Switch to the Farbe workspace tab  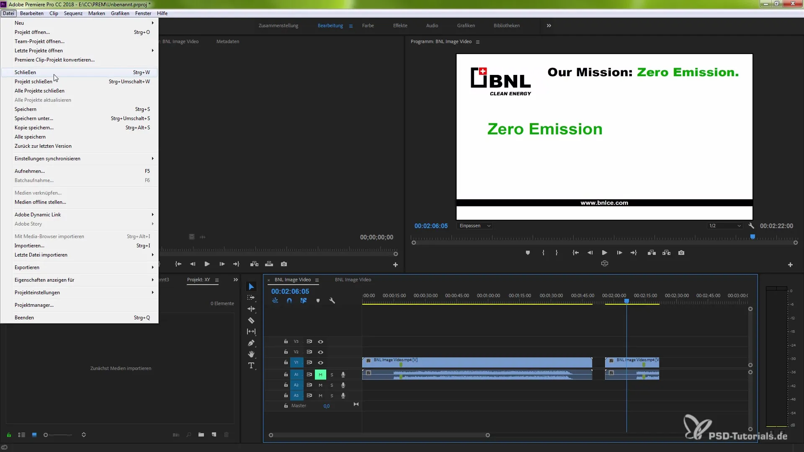pyautogui.click(x=368, y=26)
